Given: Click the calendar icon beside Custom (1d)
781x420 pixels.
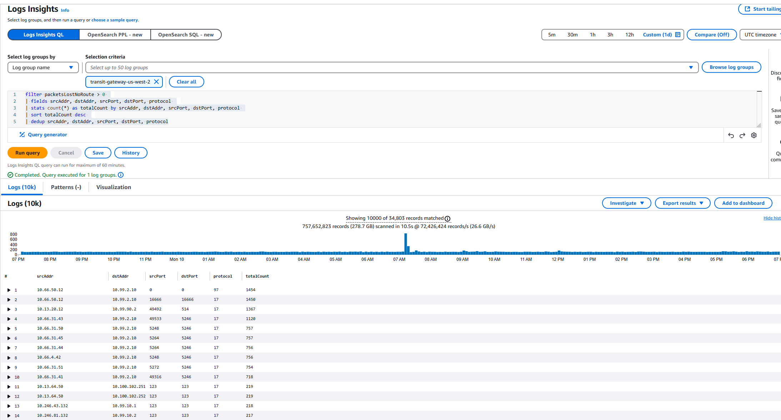Looking at the screenshot, I should coord(678,35).
